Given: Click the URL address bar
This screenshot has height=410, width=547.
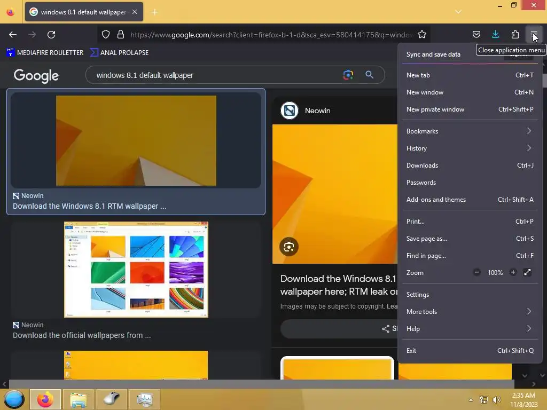Looking at the screenshot, I should 272,35.
